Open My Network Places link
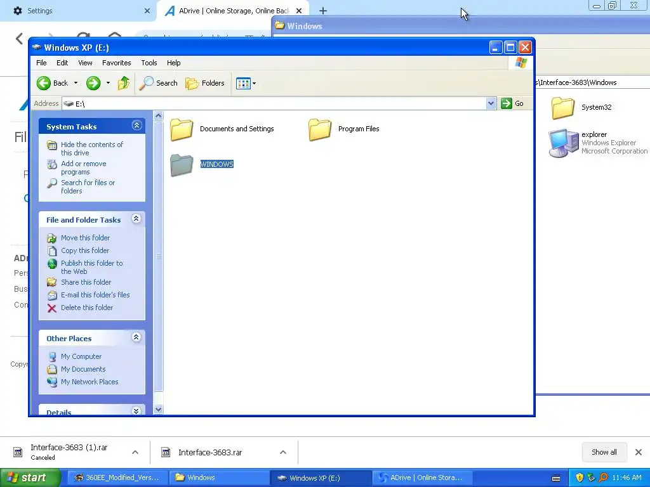650x487 pixels. pos(89,382)
